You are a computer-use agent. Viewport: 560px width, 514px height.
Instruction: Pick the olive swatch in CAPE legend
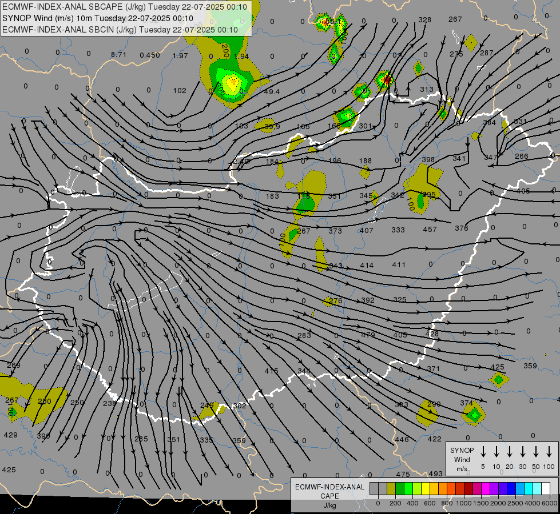(x=391, y=489)
